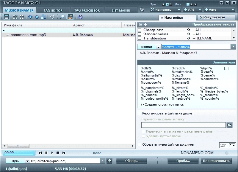
Task: Select track numbering option 3
Action: point(170,4)
